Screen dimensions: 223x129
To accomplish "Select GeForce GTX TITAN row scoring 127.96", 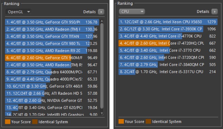I will (x=52, y=36).
